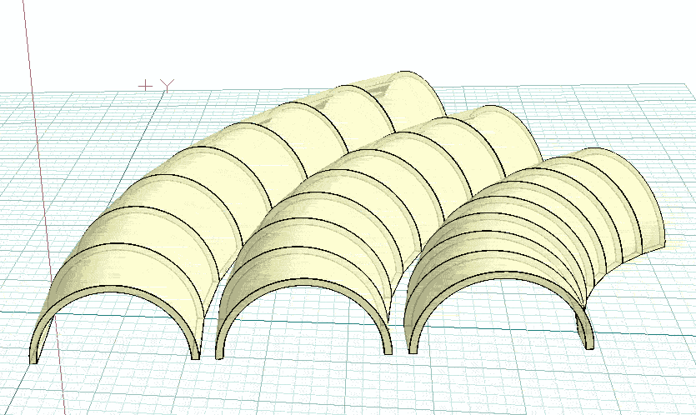
Task: Click the middle vault's front-left base foot
Action: tap(222, 352)
